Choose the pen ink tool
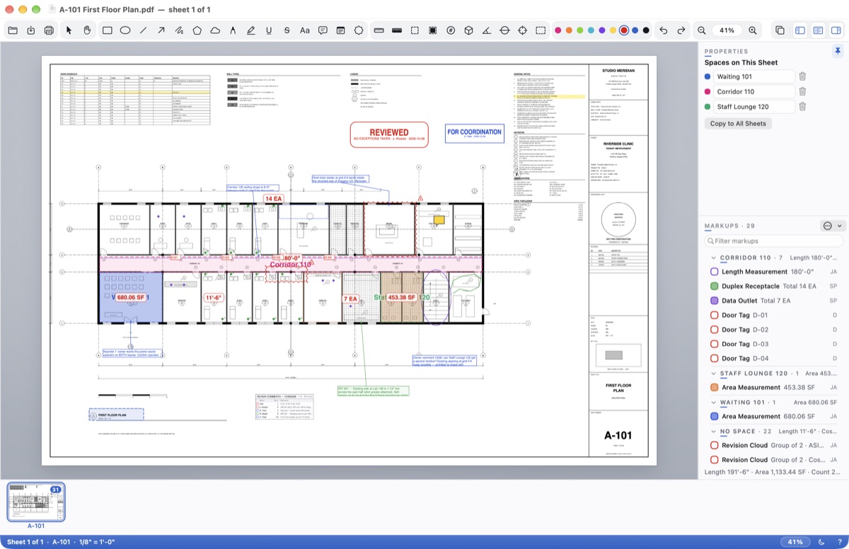849x549 pixels. 233,30
